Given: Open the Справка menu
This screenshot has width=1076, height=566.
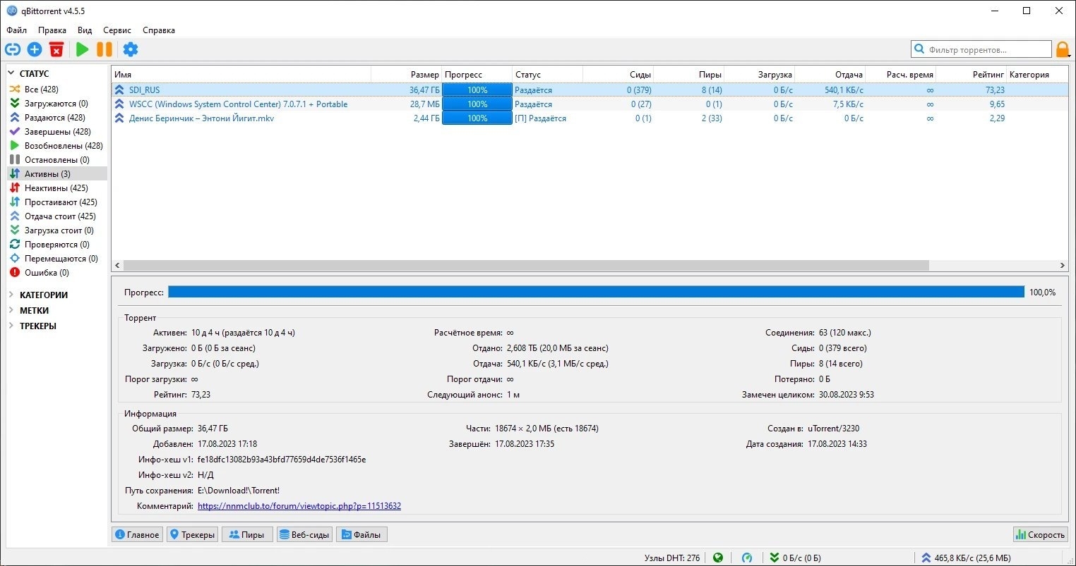Looking at the screenshot, I should coord(159,30).
